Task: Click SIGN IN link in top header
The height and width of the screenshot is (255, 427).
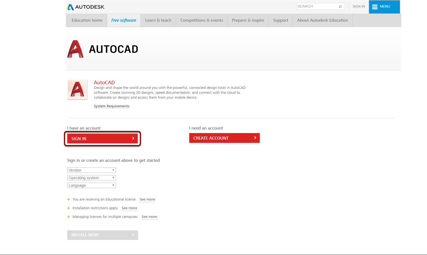Action: point(359,7)
